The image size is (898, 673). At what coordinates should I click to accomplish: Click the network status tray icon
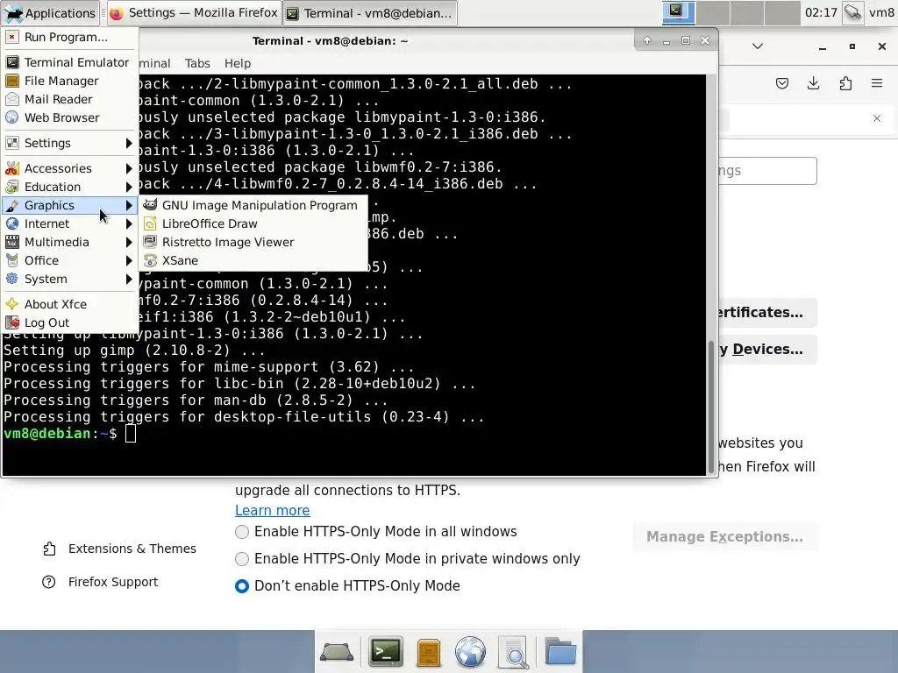(852, 12)
